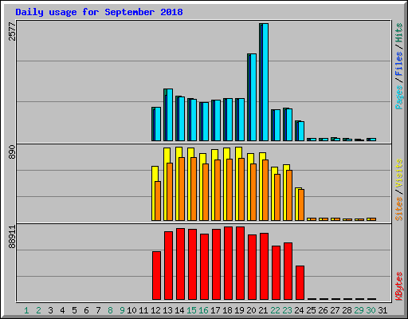Select day label "1" on the x-axis
This screenshot has width=408, height=319.
pos(26,310)
